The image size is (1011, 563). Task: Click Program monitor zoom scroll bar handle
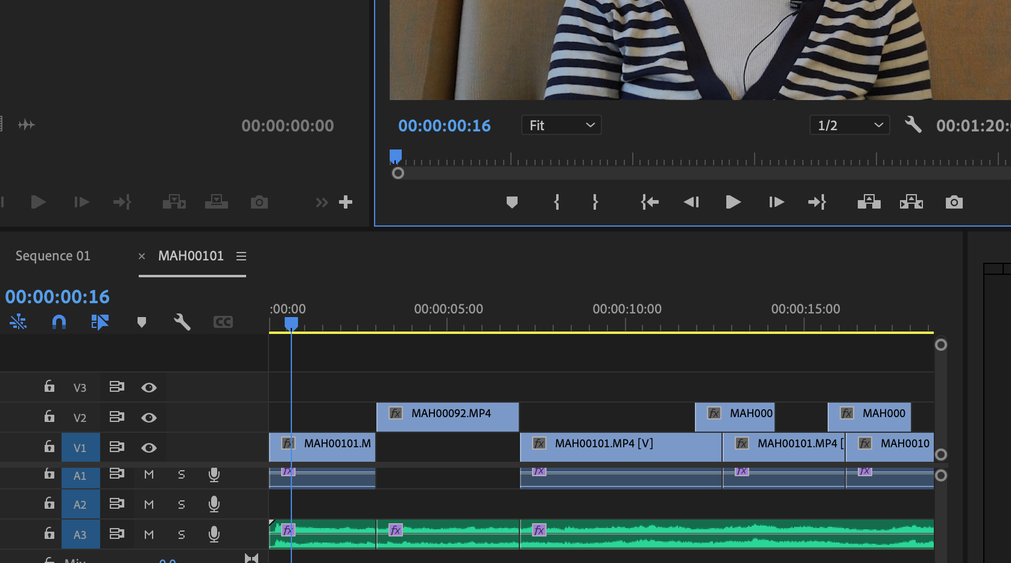point(398,174)
